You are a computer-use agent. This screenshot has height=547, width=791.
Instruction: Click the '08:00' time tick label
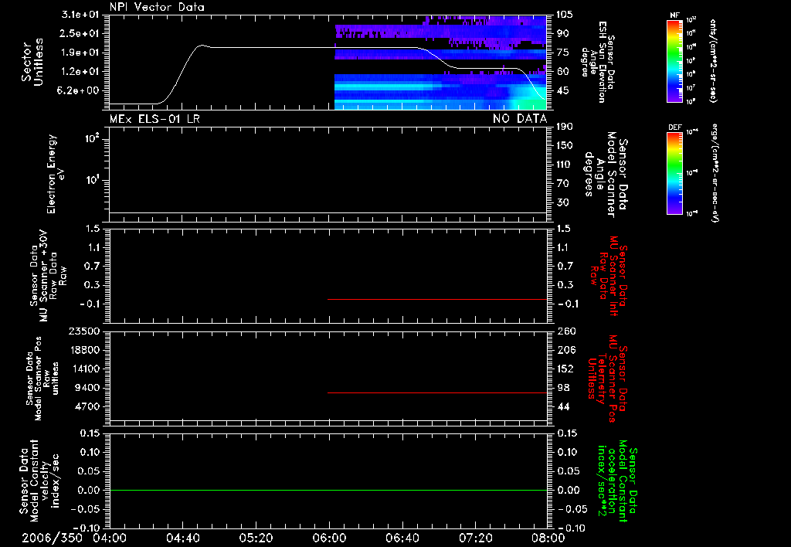[548, 538]
